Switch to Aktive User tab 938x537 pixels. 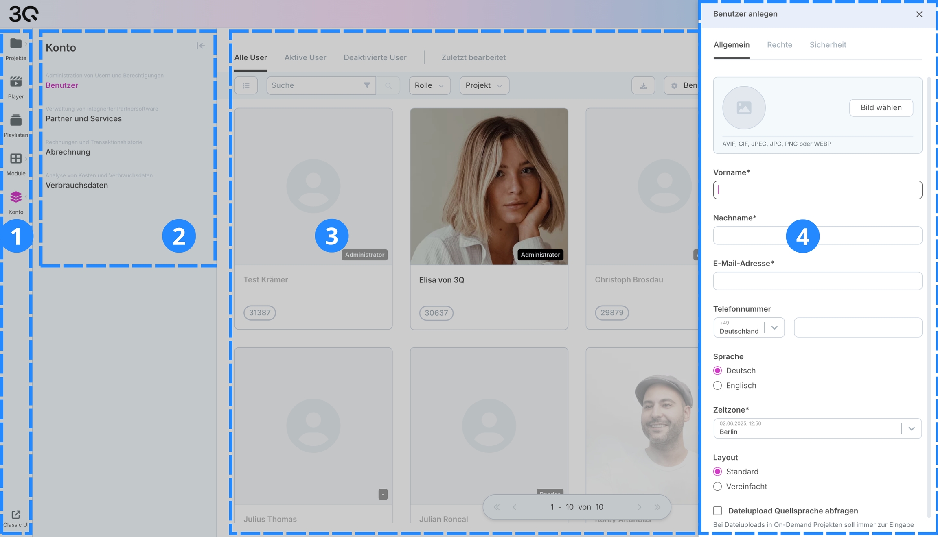pos(305,57)
